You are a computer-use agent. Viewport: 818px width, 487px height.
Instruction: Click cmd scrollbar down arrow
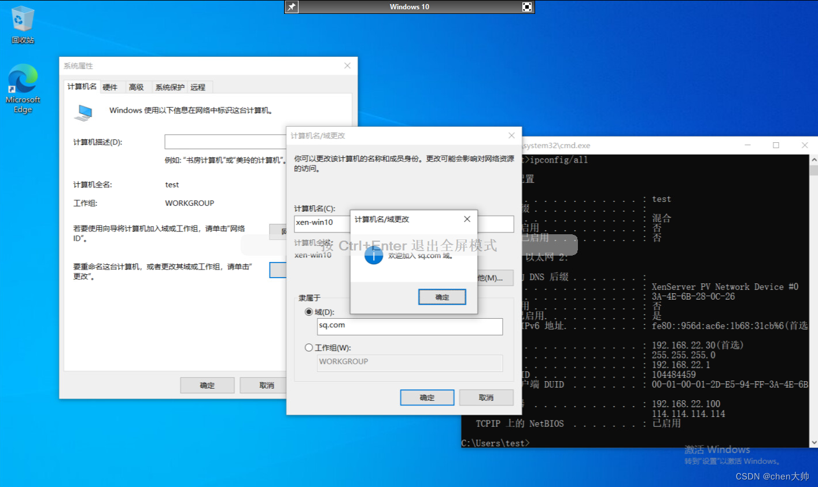tap(813, 442)
